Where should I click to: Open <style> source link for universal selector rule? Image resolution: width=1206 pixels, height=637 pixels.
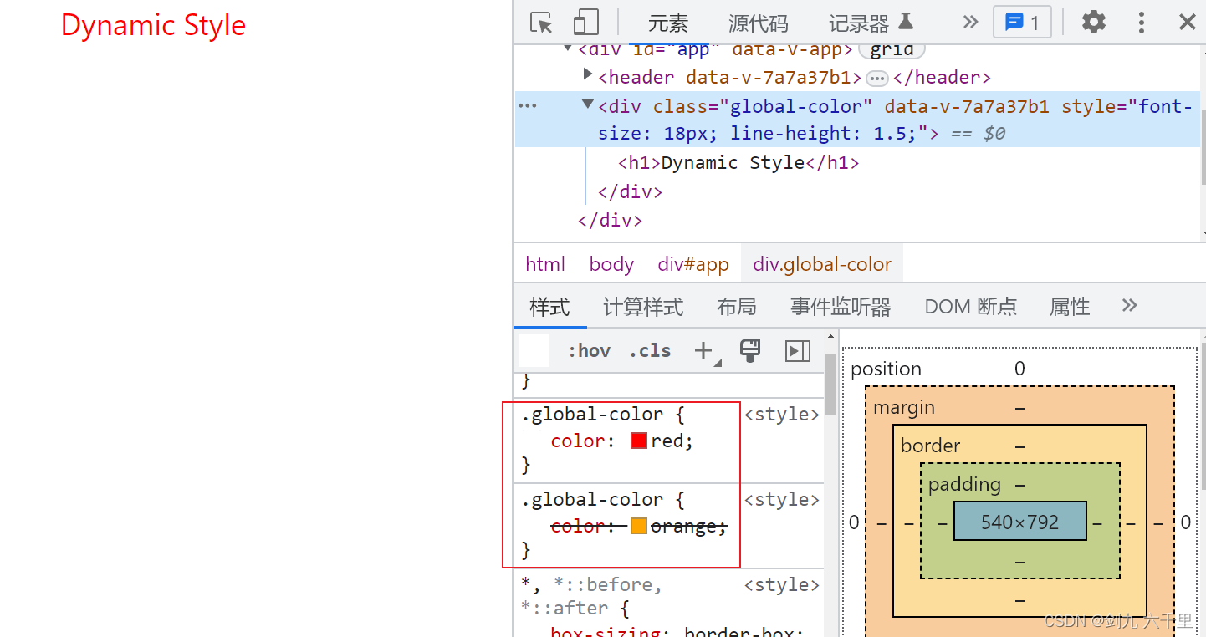click(x=781, y=585)
